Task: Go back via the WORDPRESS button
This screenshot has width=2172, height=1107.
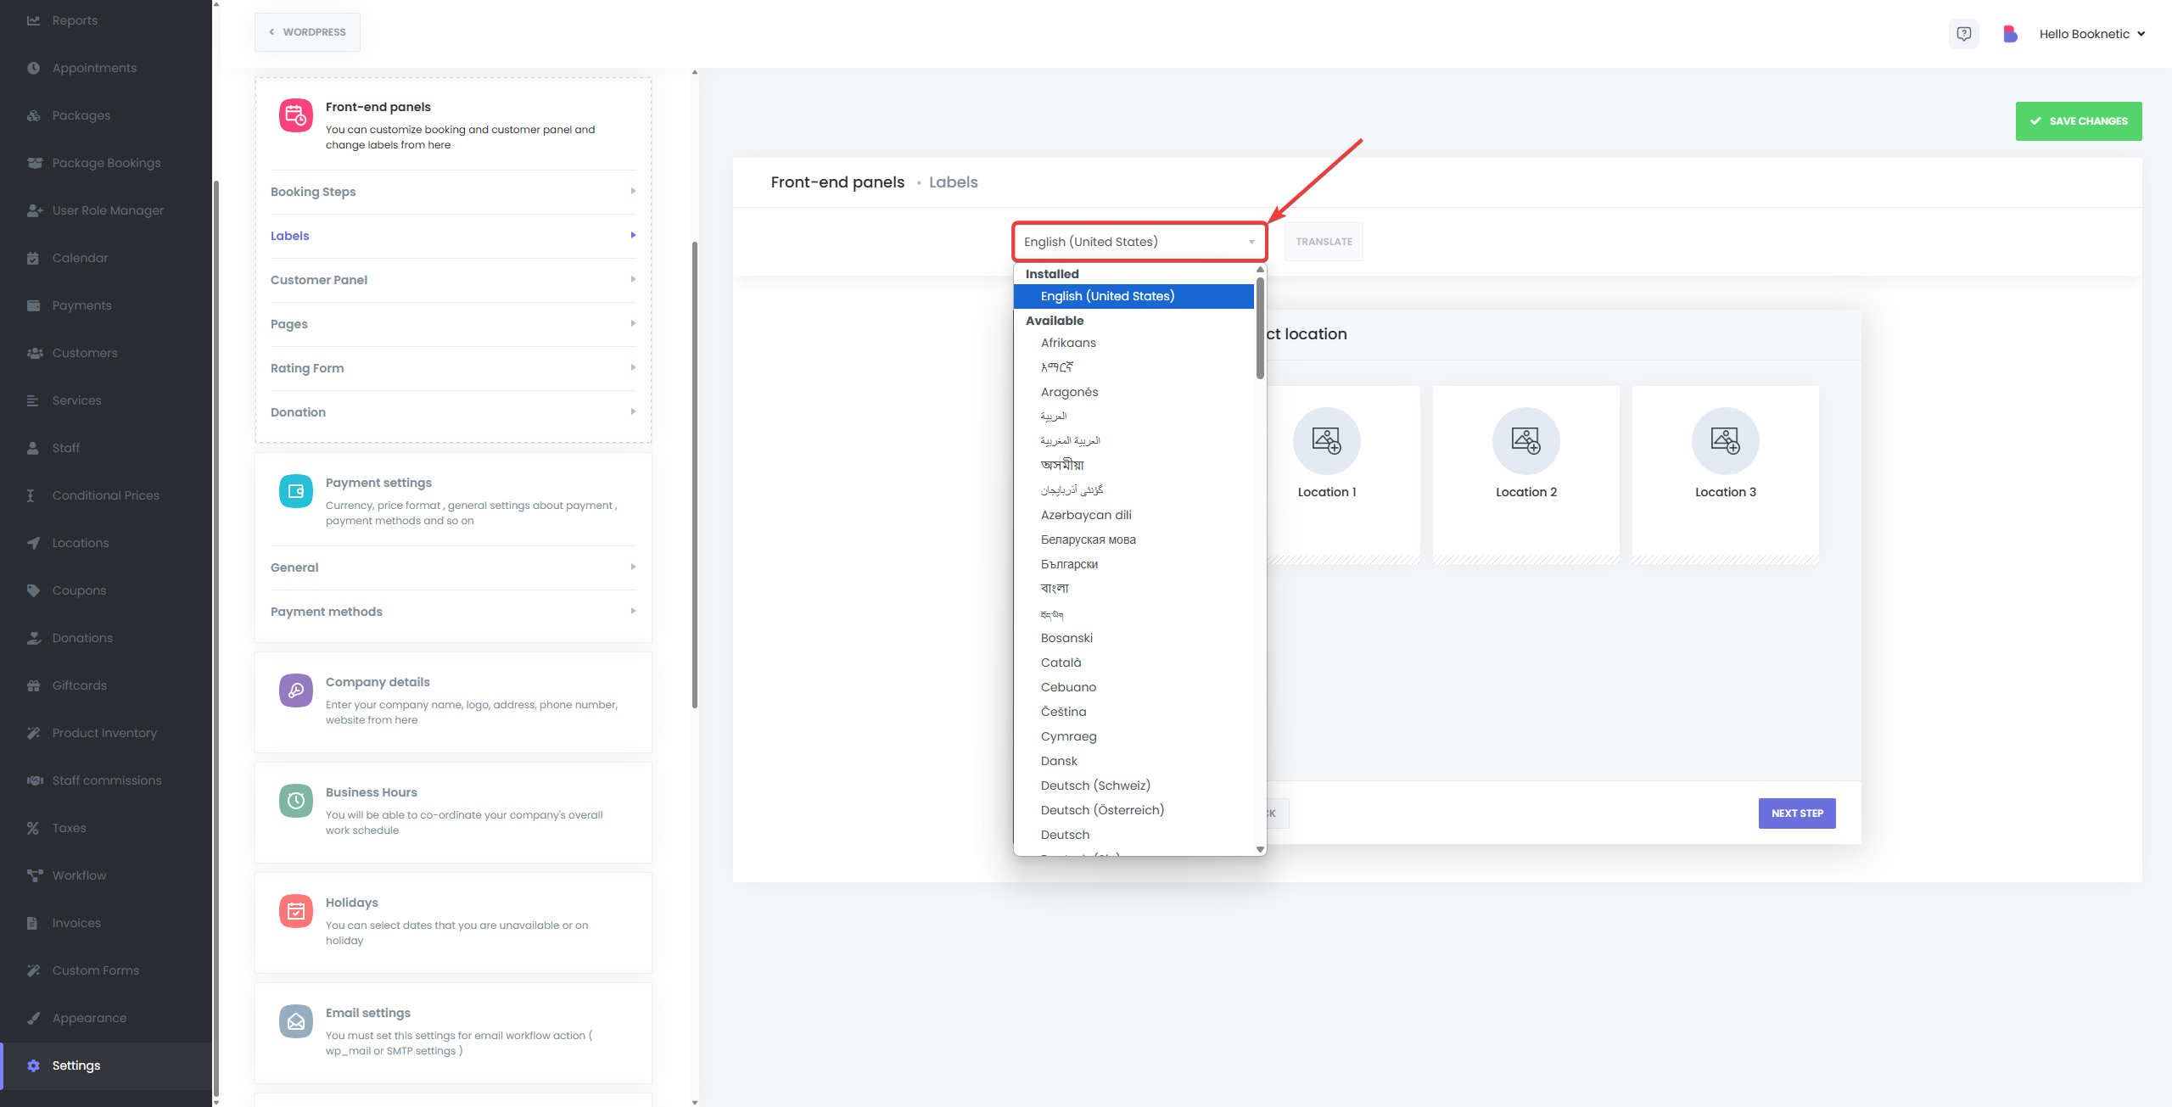Action: 307,32
